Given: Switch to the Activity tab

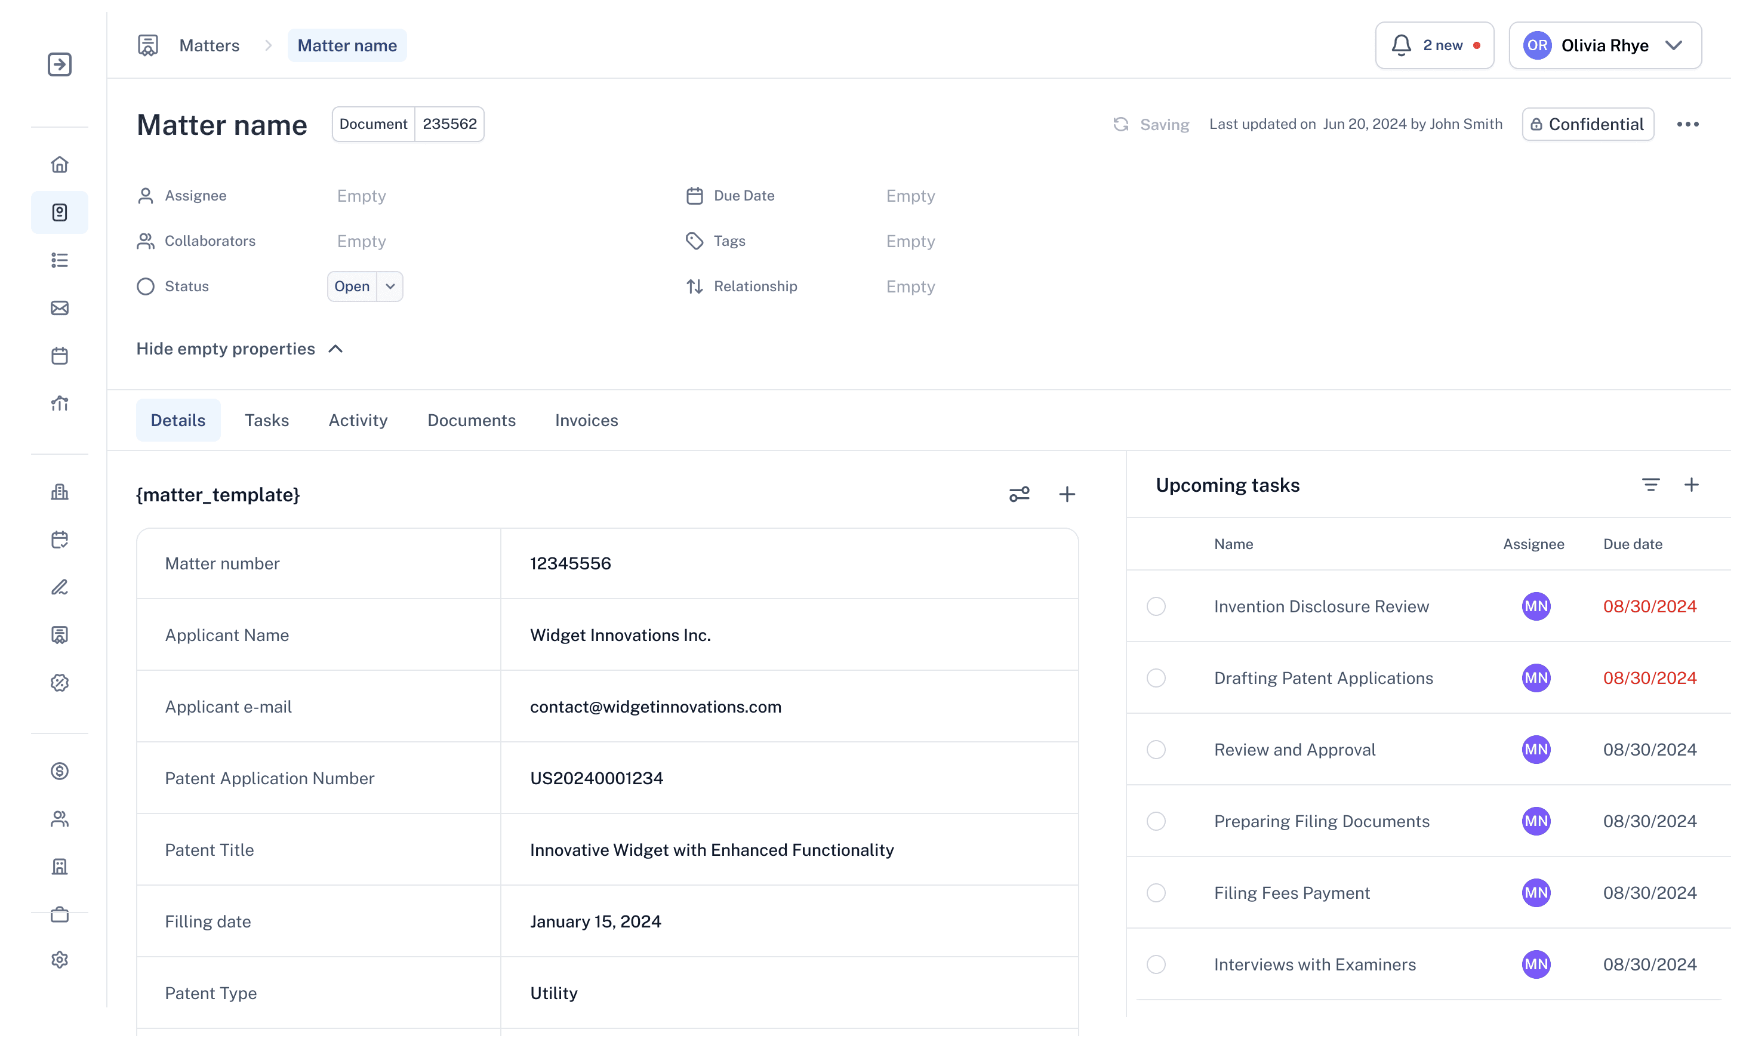Looking at the screenshot, I should click(x=358, y=420).
